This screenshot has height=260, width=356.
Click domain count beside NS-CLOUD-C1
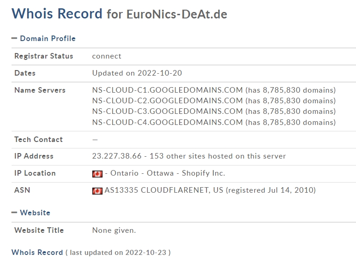pyautogui.click(x=290, y=90)
